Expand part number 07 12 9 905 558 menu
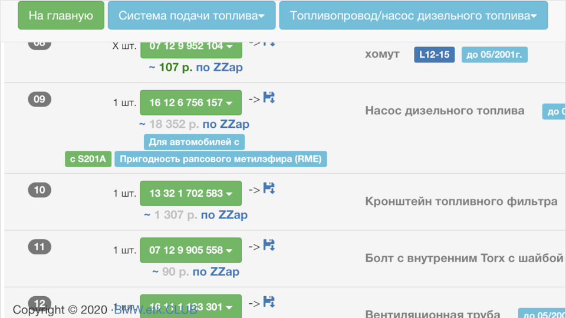 coord(190,250)
